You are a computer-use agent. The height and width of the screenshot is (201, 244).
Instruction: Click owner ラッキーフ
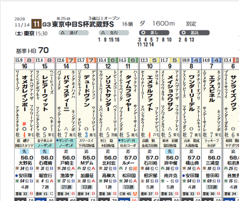point(211,141)
